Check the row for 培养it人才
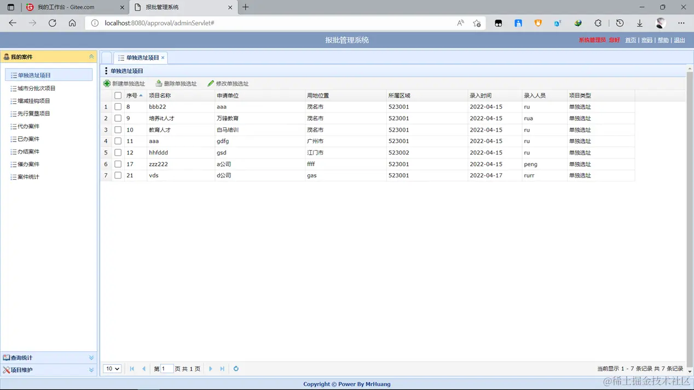The image size is (694, 390). (118, 119)
